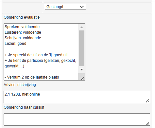The width and height of the screenshot is (155, 128).
Task: Click the resize grip of Advies inschrijving field
Action: pyautogui.click(x=147, y=101)
